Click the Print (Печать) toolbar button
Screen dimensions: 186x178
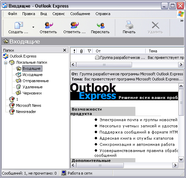click(129, 27)
